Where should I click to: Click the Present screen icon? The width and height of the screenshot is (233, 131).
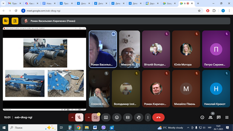pyautogui.click(x=106, y=117)
